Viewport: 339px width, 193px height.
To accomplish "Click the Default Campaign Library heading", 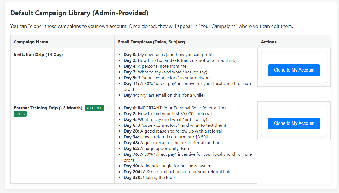I will click(x=79, y=13).
